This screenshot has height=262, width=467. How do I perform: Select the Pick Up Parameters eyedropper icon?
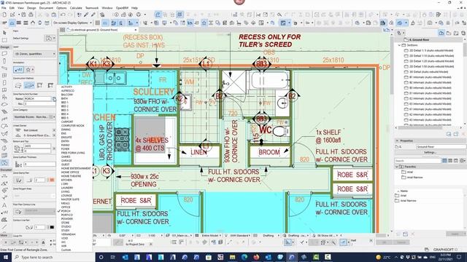tap(86, 15)
